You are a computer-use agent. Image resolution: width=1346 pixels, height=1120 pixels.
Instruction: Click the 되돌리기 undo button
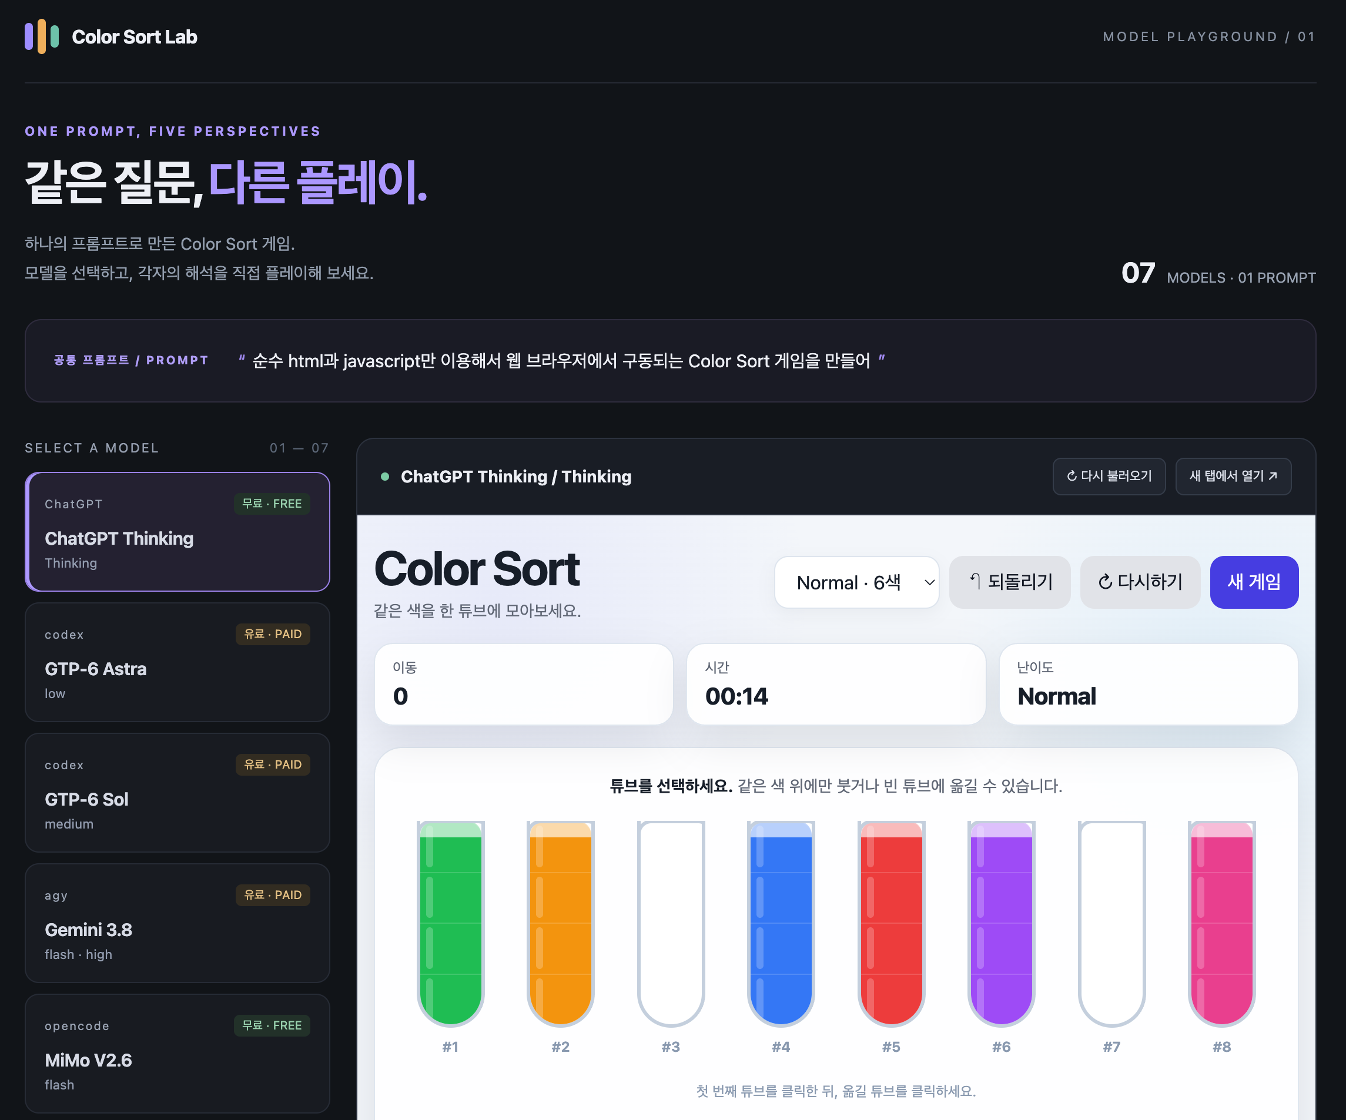(1010, 582)
